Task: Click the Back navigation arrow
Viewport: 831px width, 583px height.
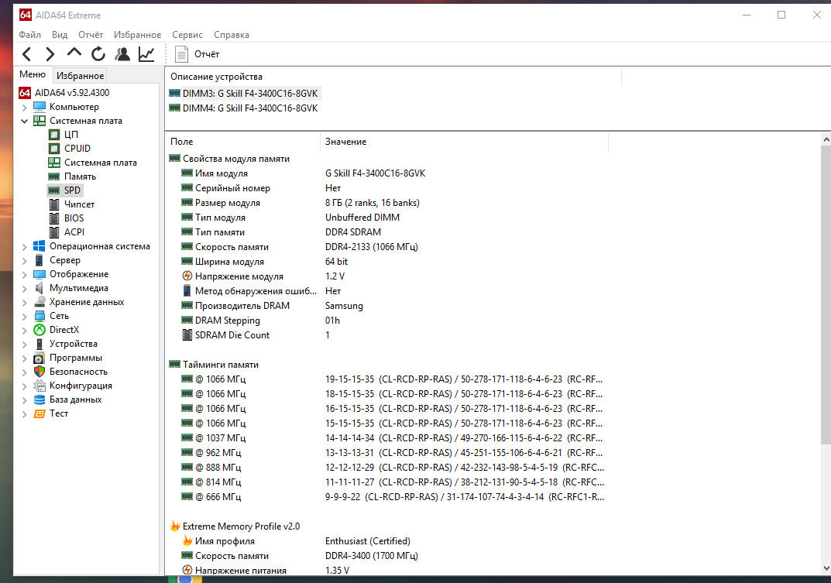Action: (27, 54)
